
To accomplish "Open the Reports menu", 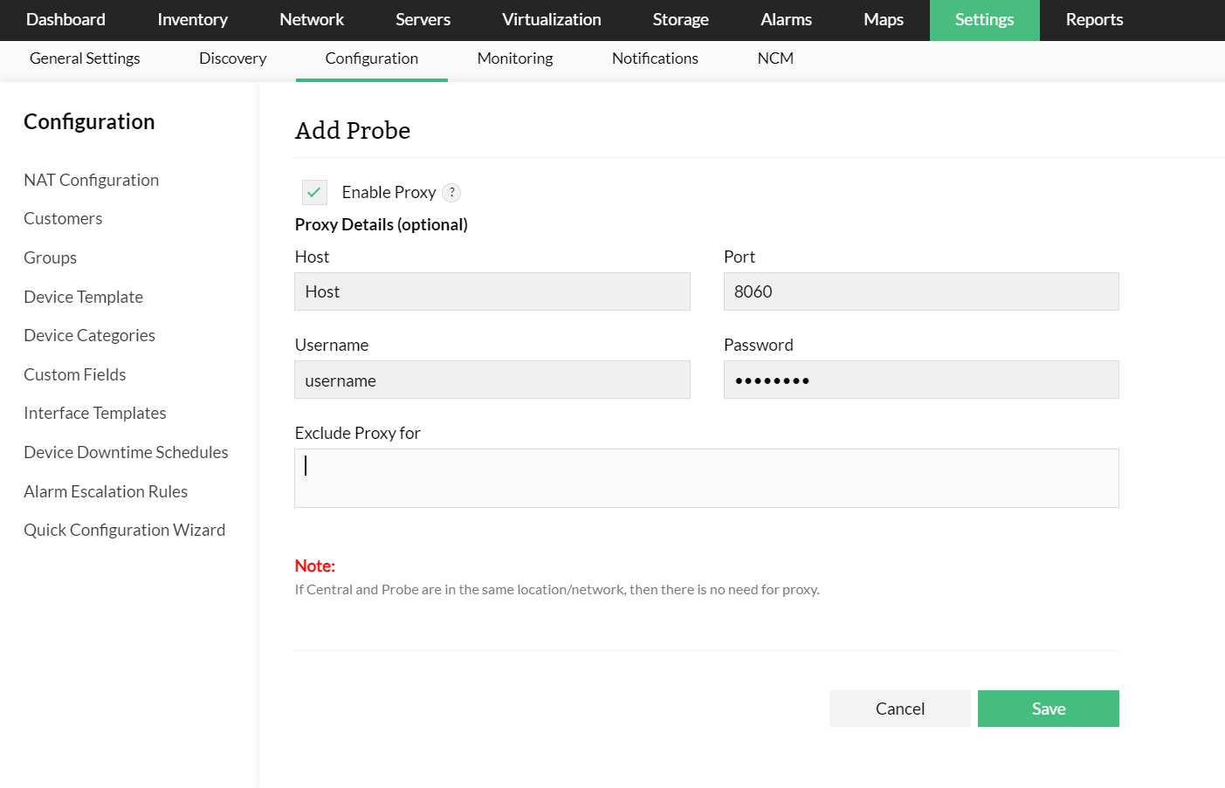I will pos(1094,20).
